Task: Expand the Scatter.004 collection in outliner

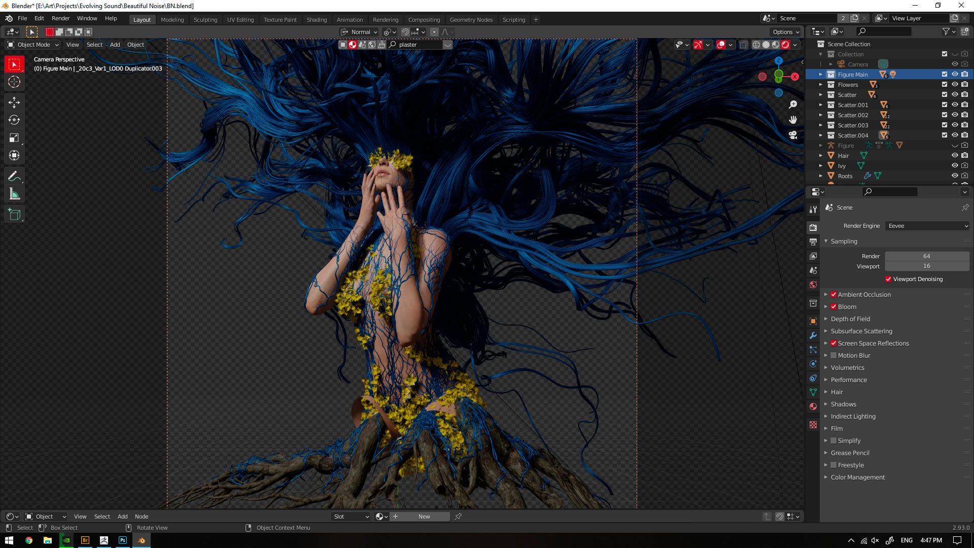Action: point(821,135)
